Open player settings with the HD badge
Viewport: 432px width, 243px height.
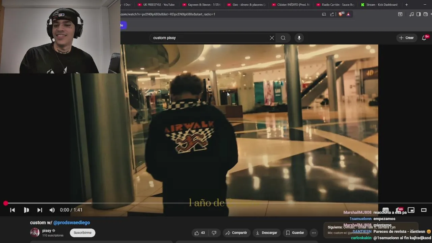(399, 210)
